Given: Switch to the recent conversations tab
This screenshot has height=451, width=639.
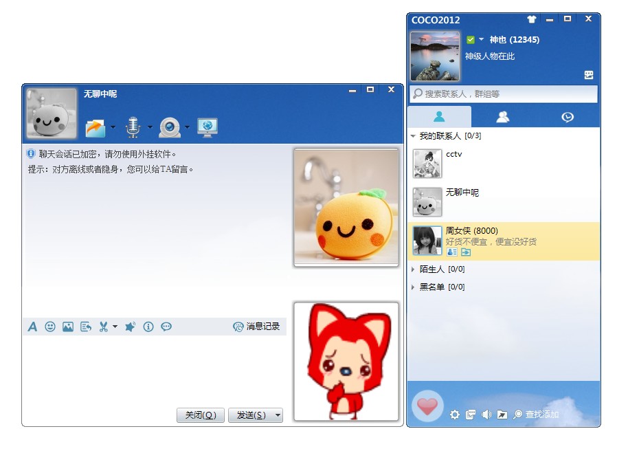Looking at the screenshot, I should (x=568, y=117).
